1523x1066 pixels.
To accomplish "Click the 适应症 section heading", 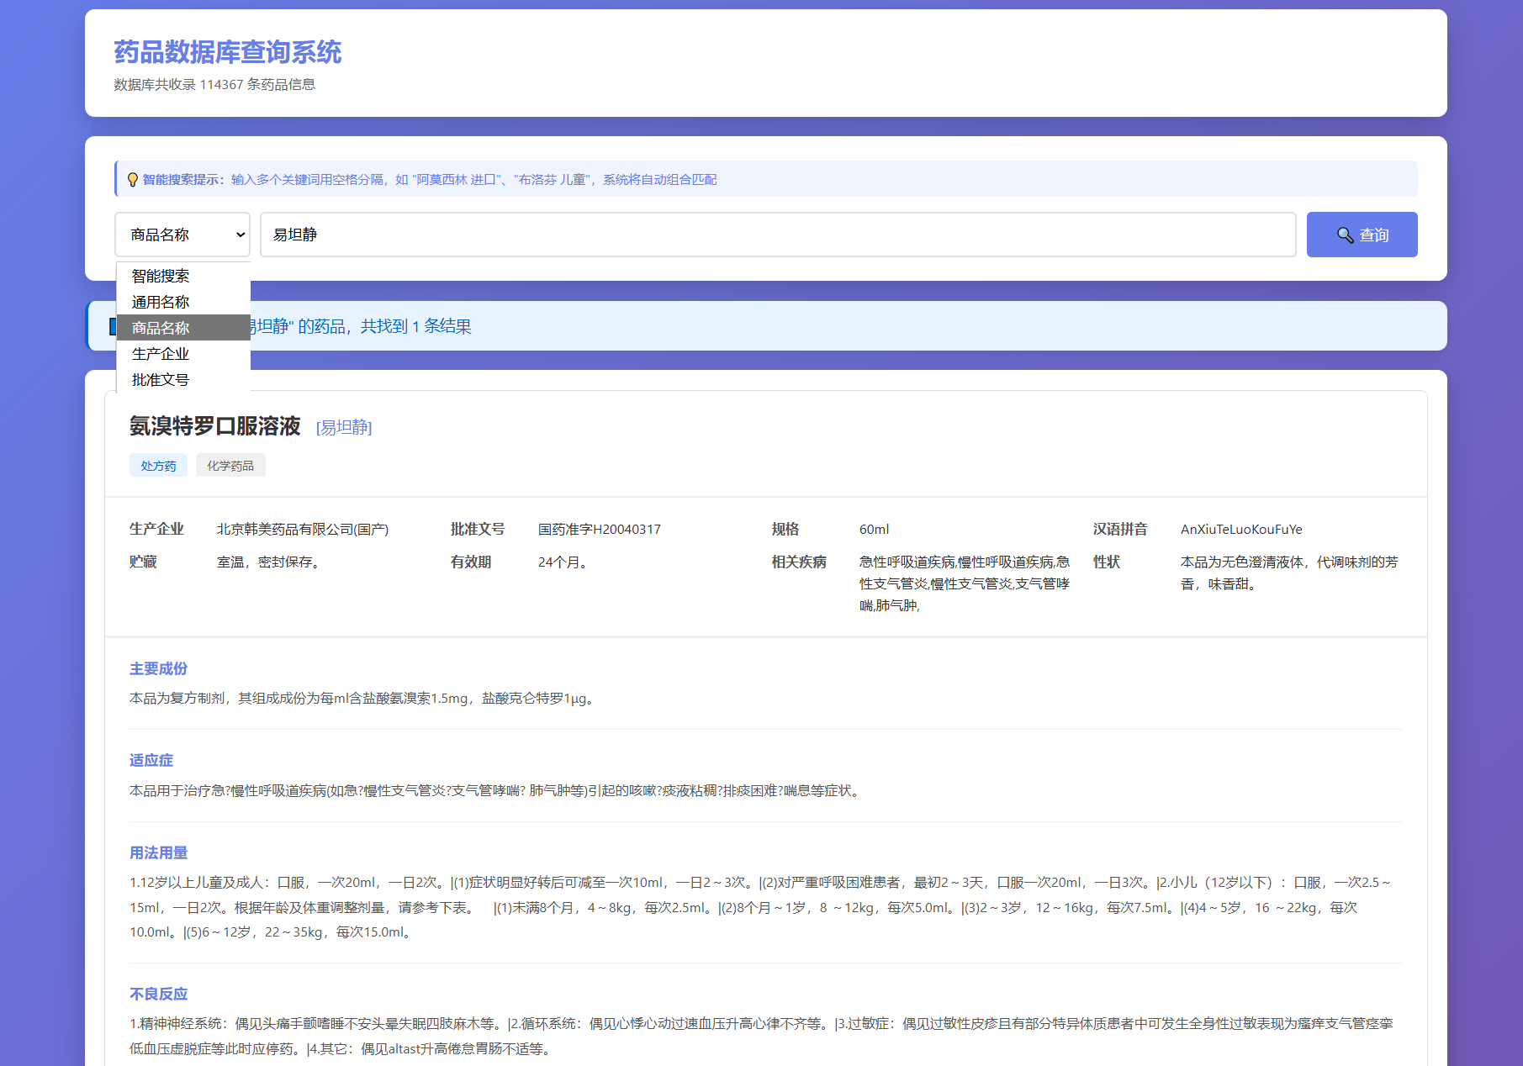I will click(150, 760).
